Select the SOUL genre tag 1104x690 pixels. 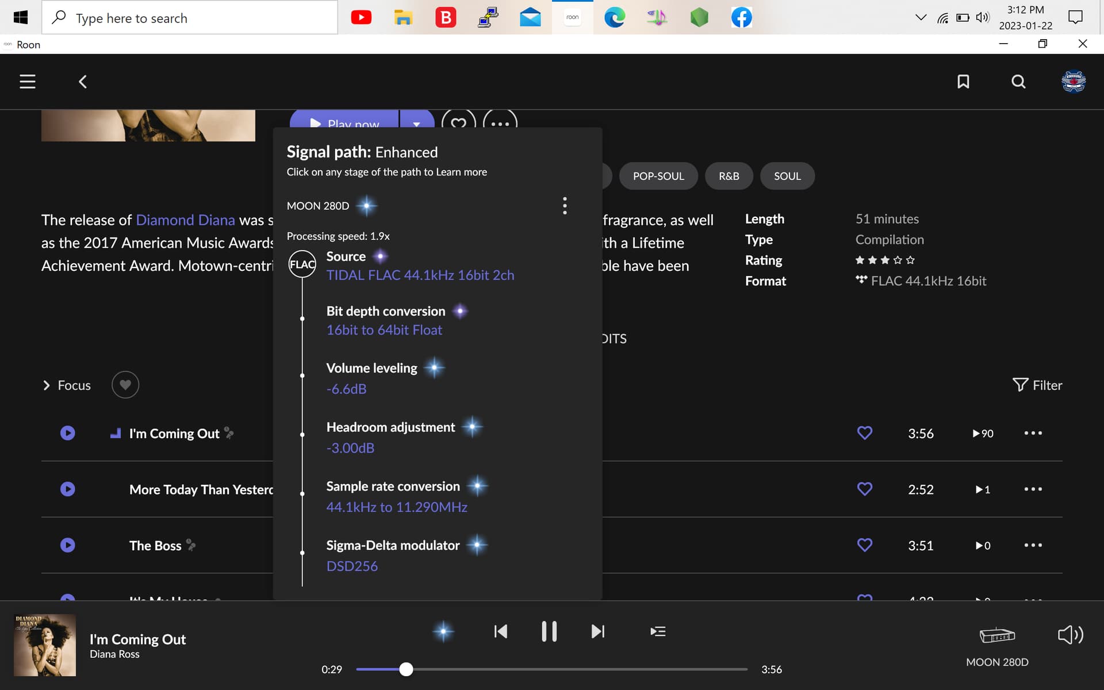(787, 176)
